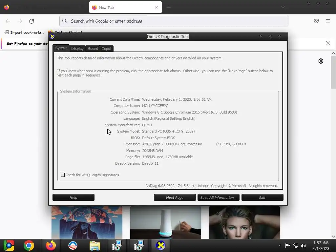
Task: Click Firefox reload page icon
Action: [x=31, y=21]
